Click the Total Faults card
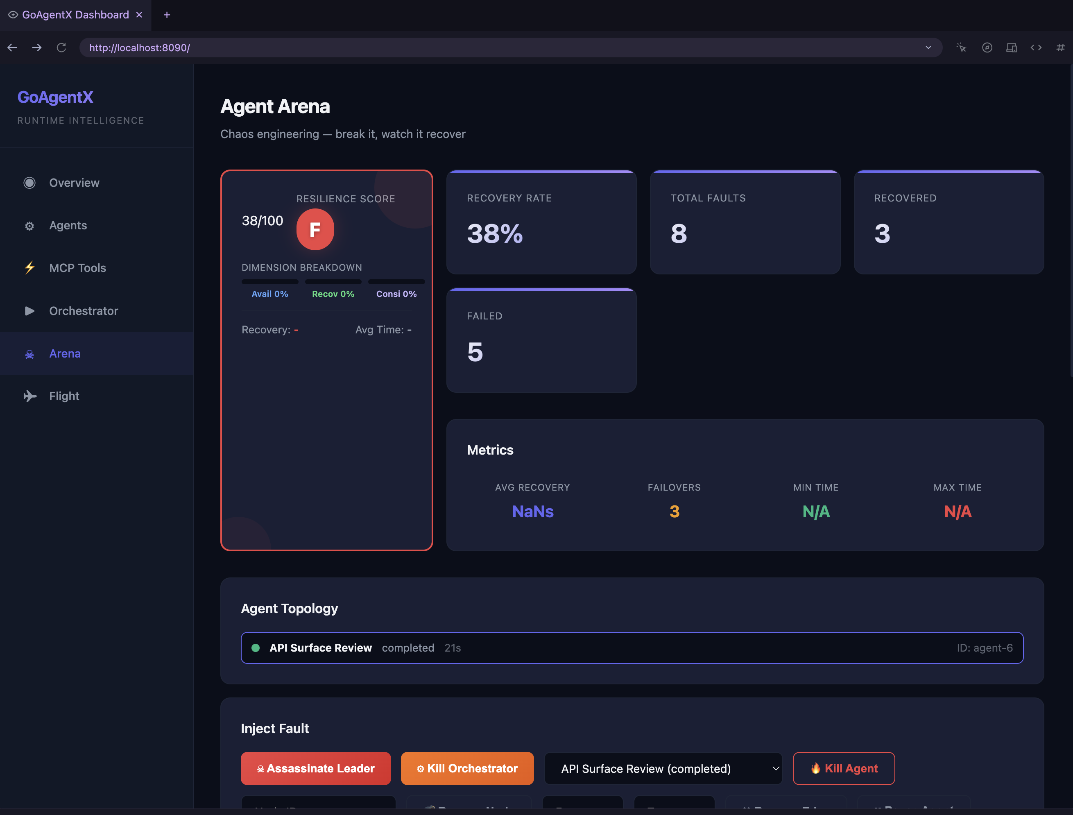The height and width of the screenshot is (815, 1073). click(x=745, y=222)
